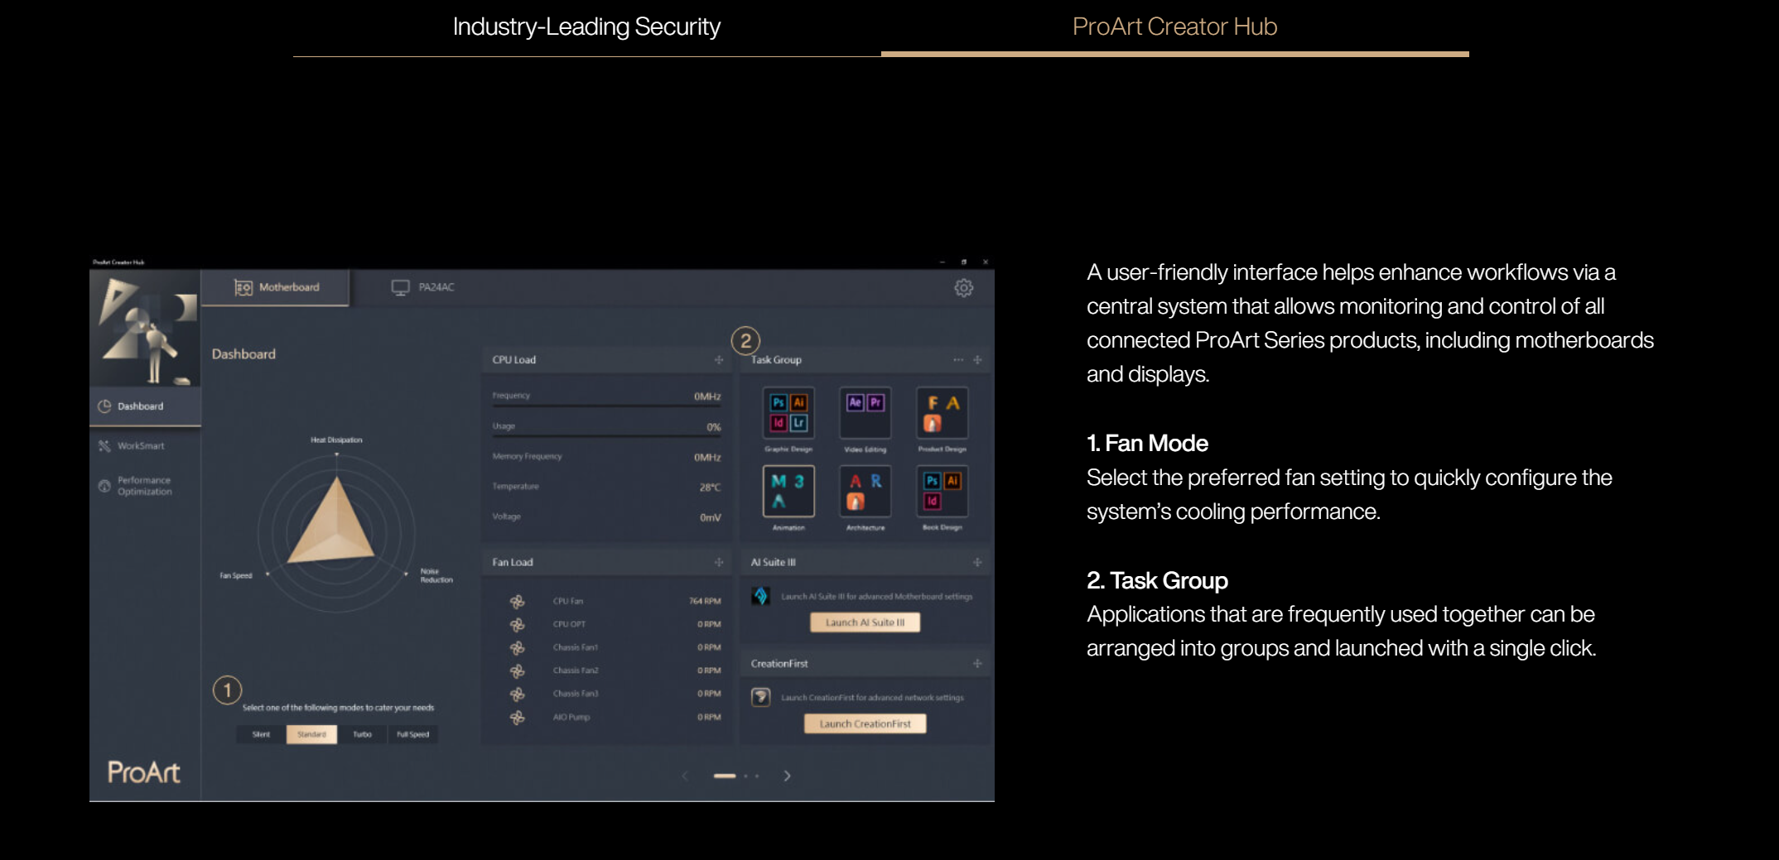
Task: Click the 'CPU Load' panel title
Action: tap(513, 360)
